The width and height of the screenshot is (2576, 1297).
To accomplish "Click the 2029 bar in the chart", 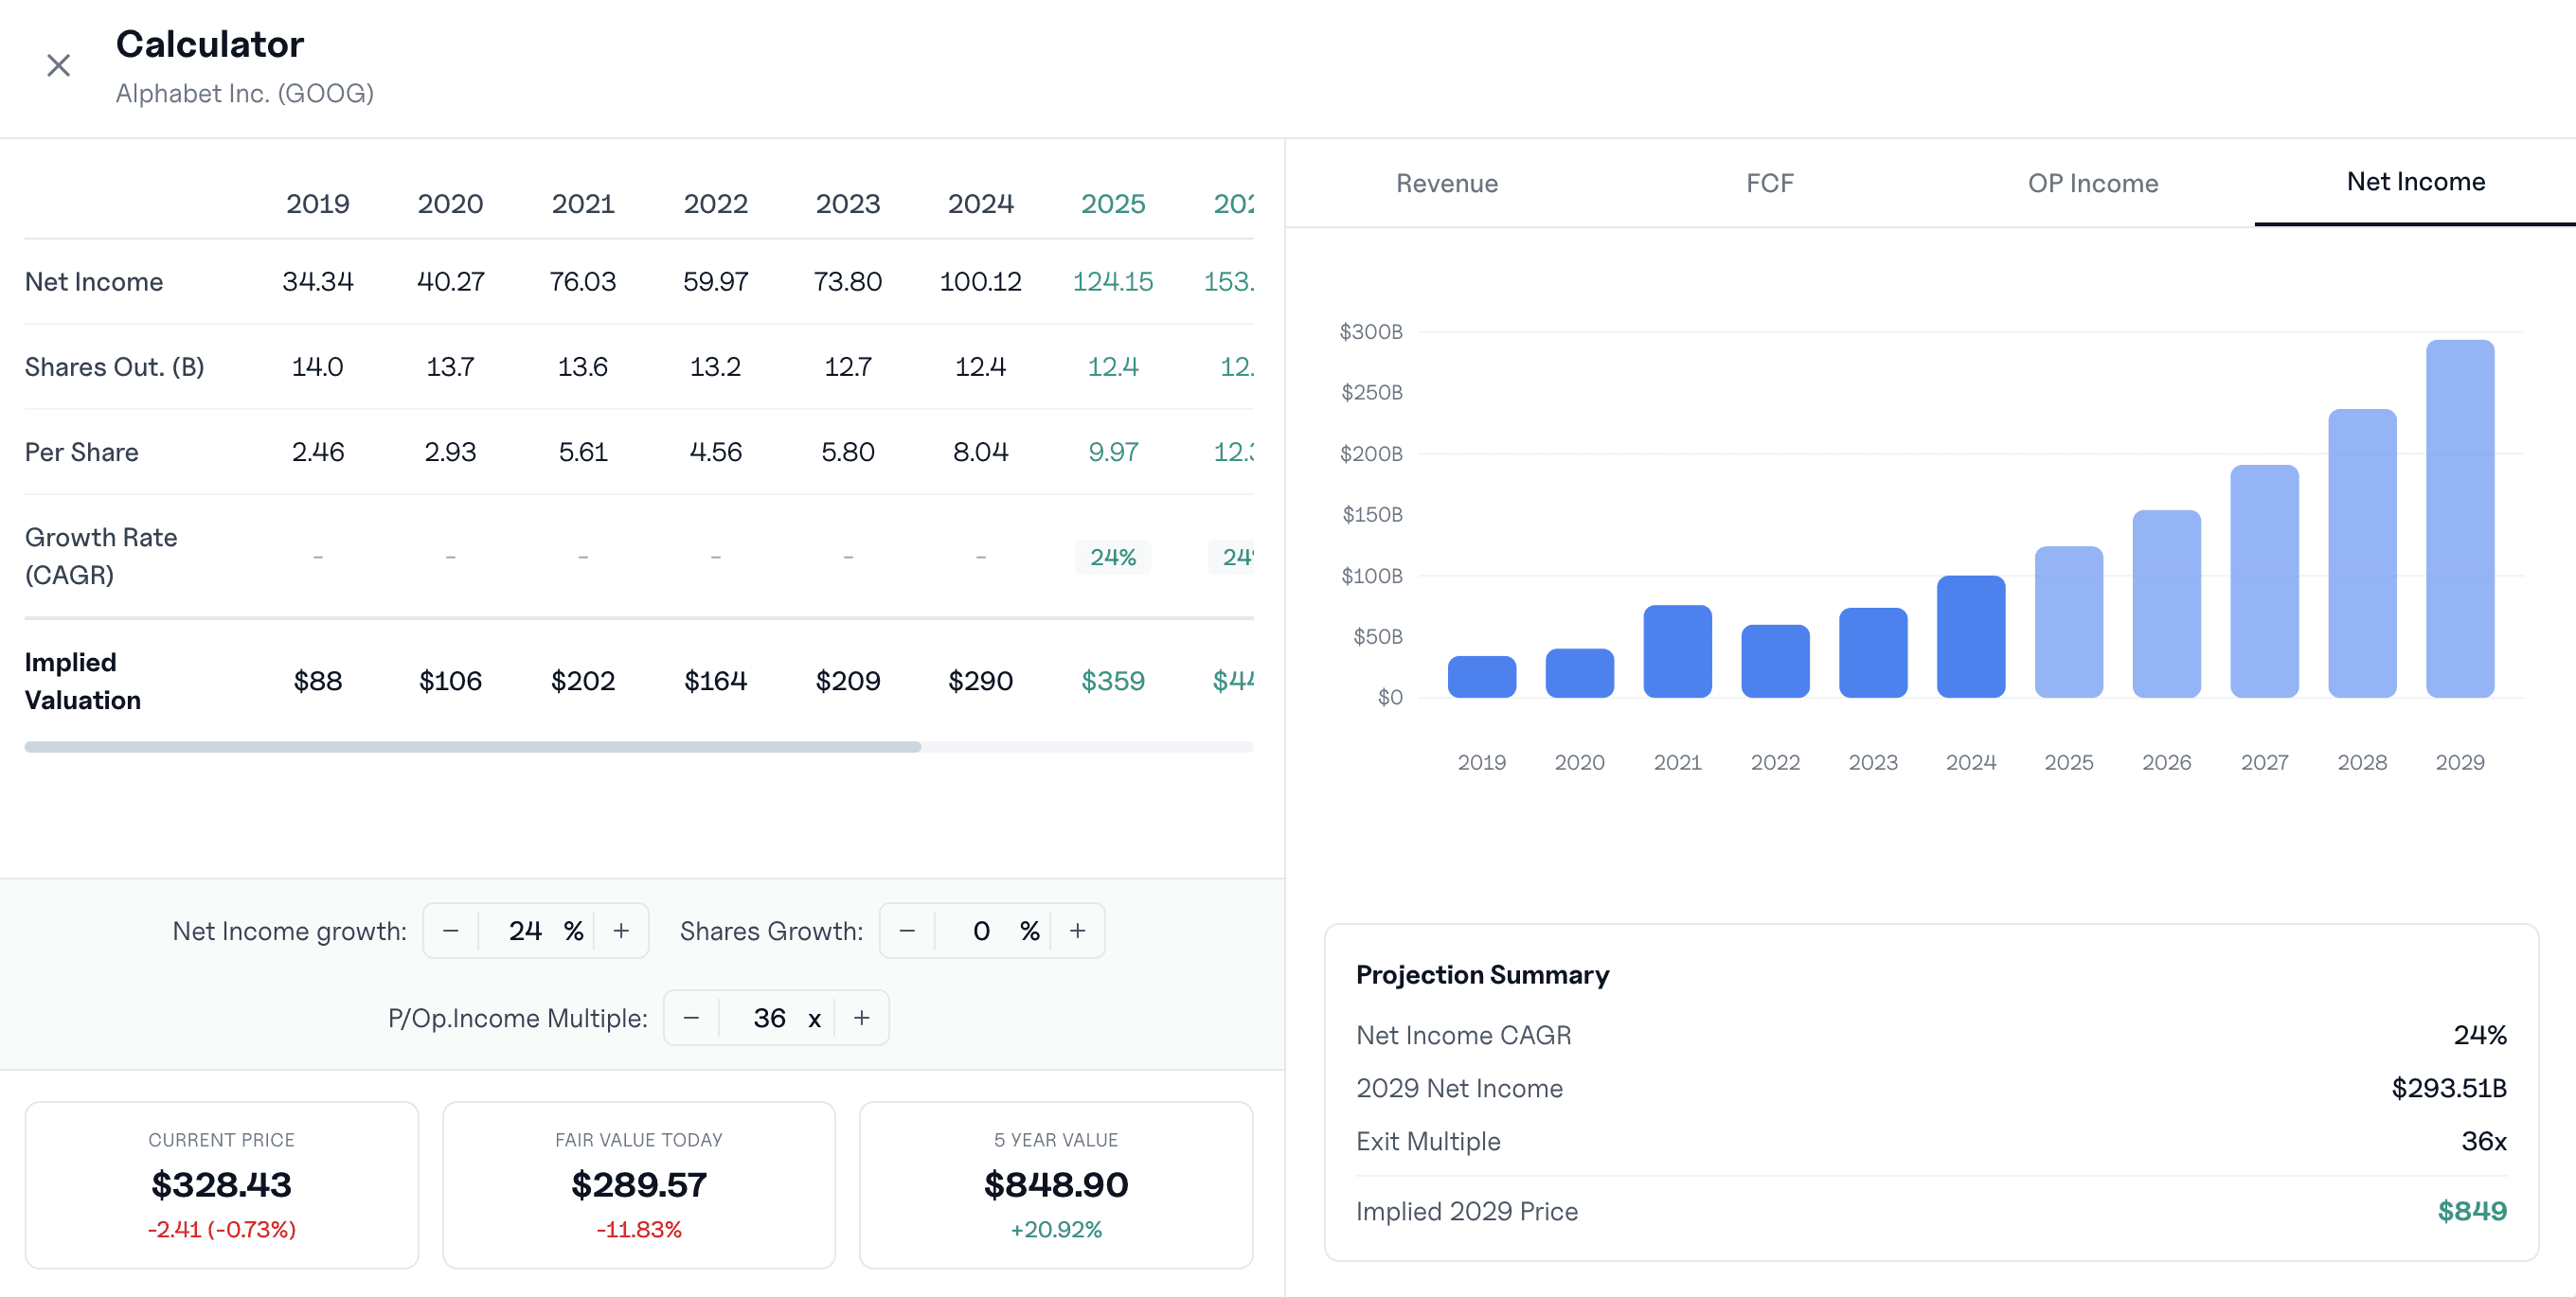I will click(2461, 510).
